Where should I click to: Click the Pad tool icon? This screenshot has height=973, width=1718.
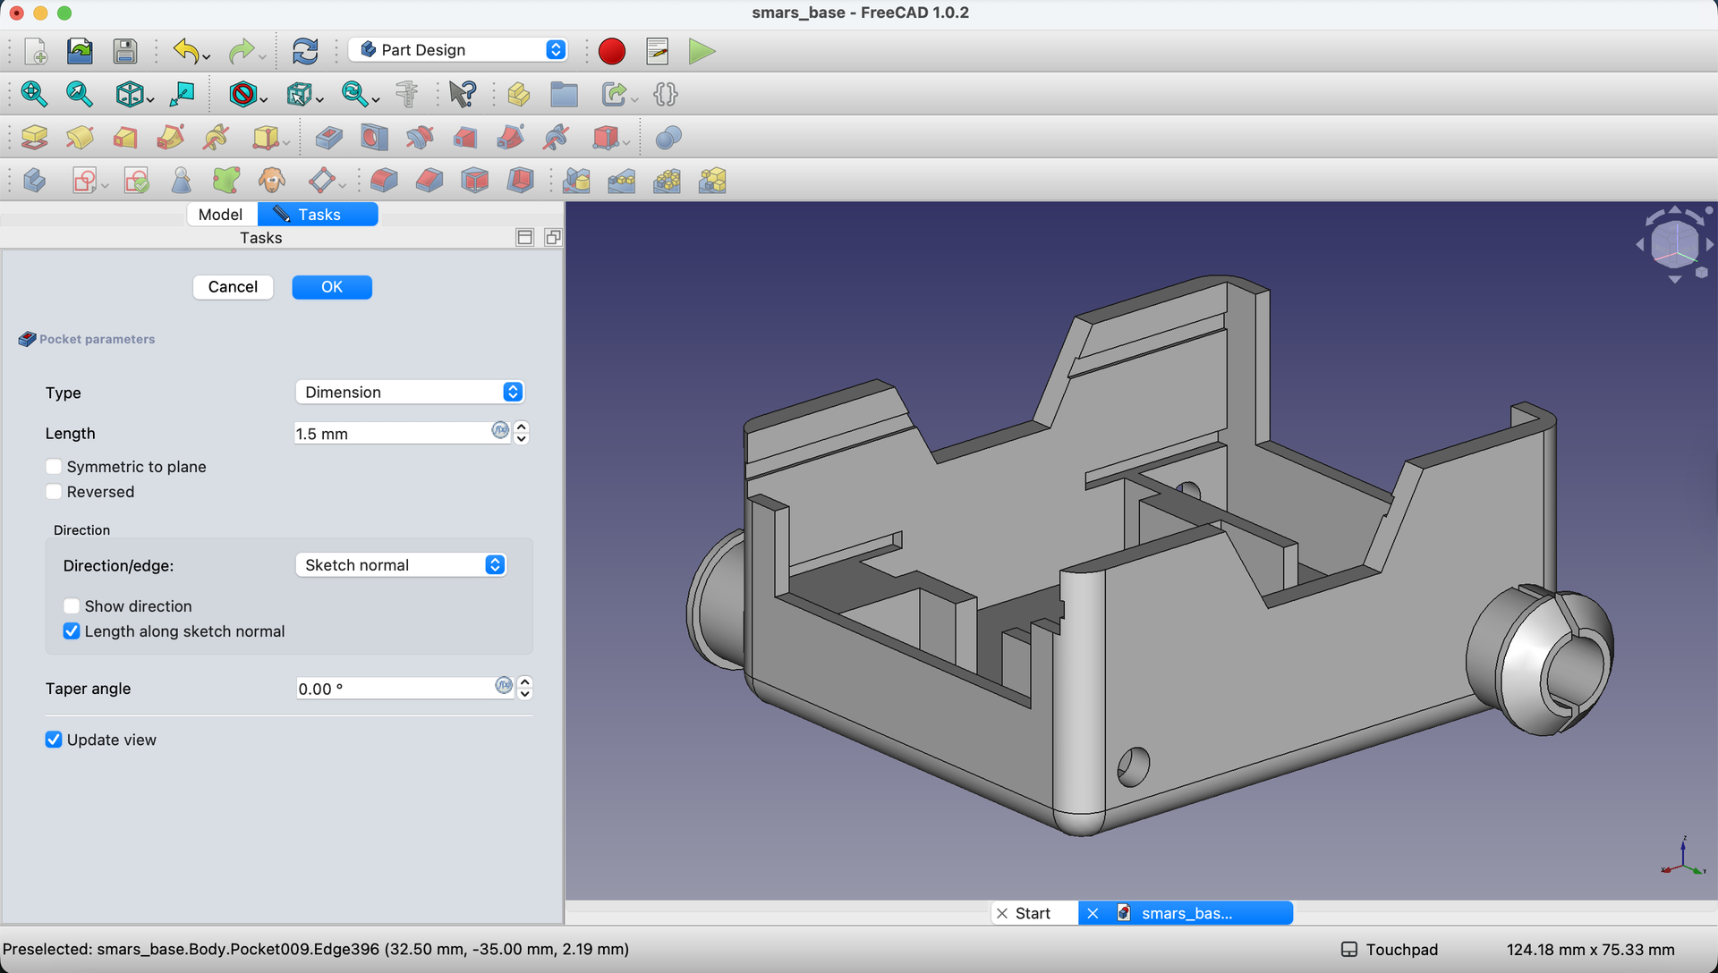(34, 137)
